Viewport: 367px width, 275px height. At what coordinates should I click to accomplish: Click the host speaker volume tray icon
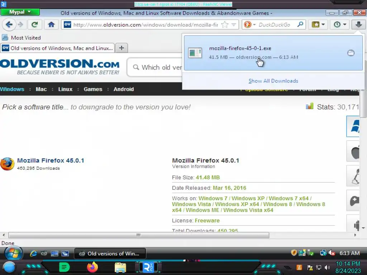pyautogui.click(x=327, y=267)
